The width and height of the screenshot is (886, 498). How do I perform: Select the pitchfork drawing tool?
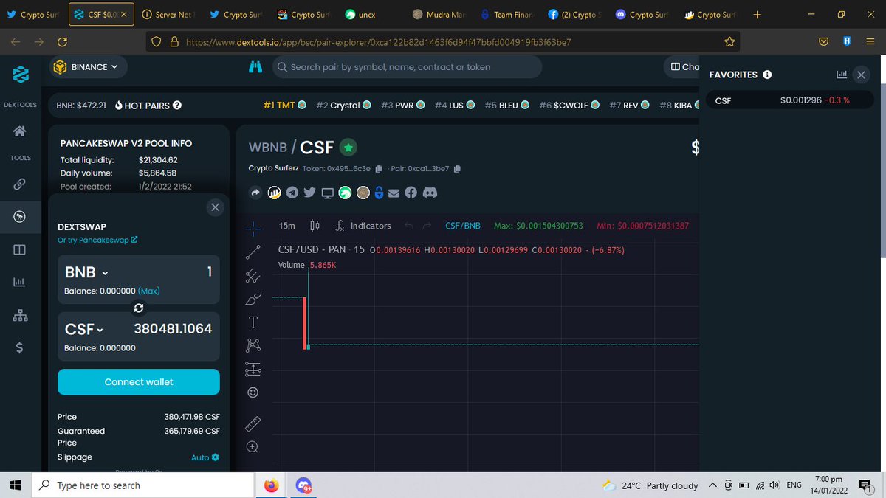pyautogui.click(x=253, y=277)
